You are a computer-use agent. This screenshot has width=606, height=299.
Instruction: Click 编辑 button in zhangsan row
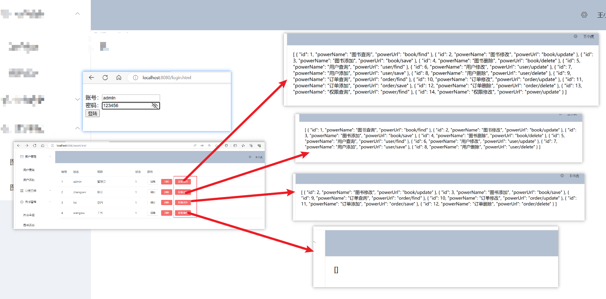tap(153, 192)
